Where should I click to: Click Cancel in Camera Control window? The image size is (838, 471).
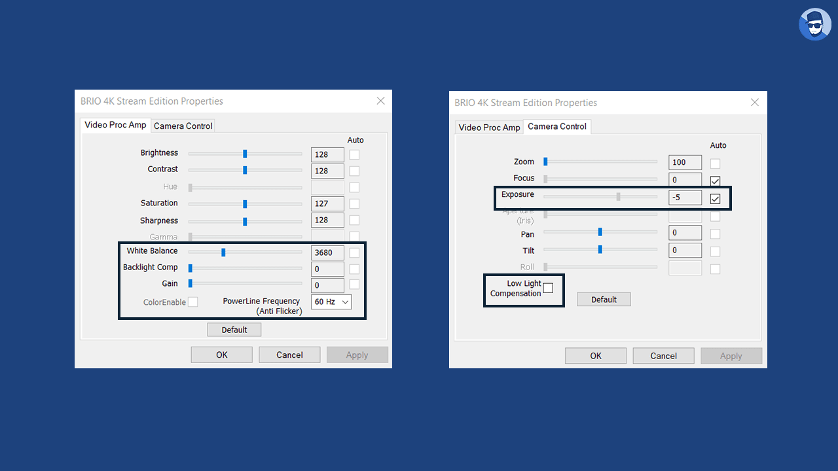663,356
